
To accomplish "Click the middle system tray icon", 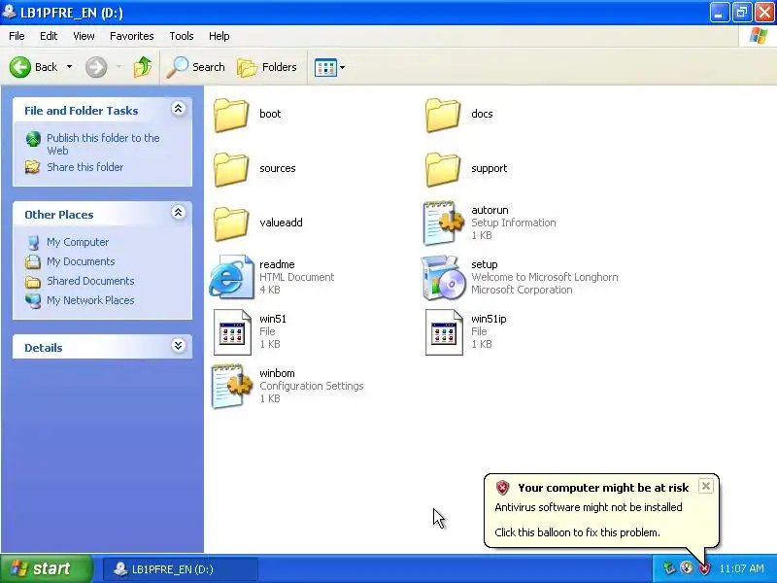I will click(x=687, y=567).
